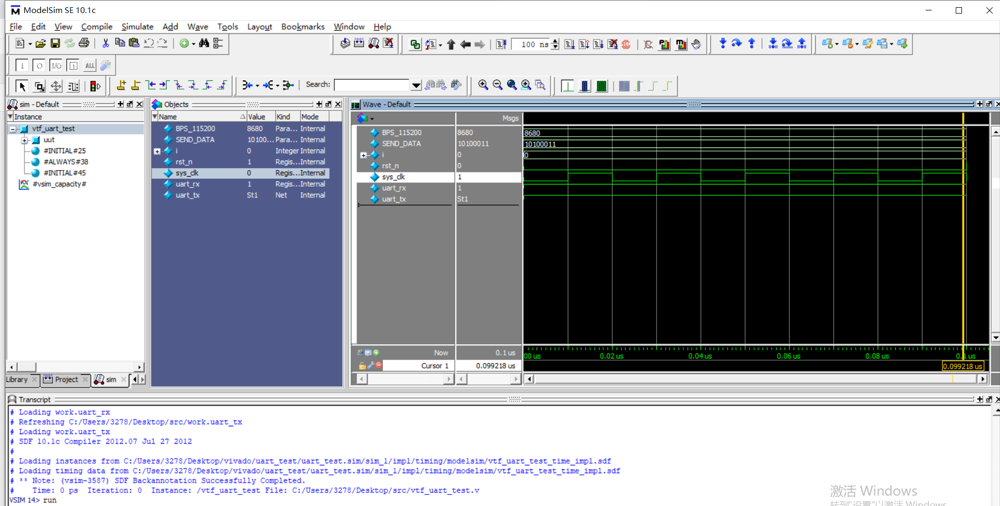Switch to the Project tab
This screenshot has width=1000, height=506.
point(66,379)
